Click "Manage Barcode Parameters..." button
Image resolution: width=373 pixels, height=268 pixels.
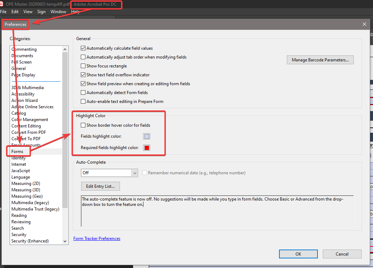pos(320,60)
